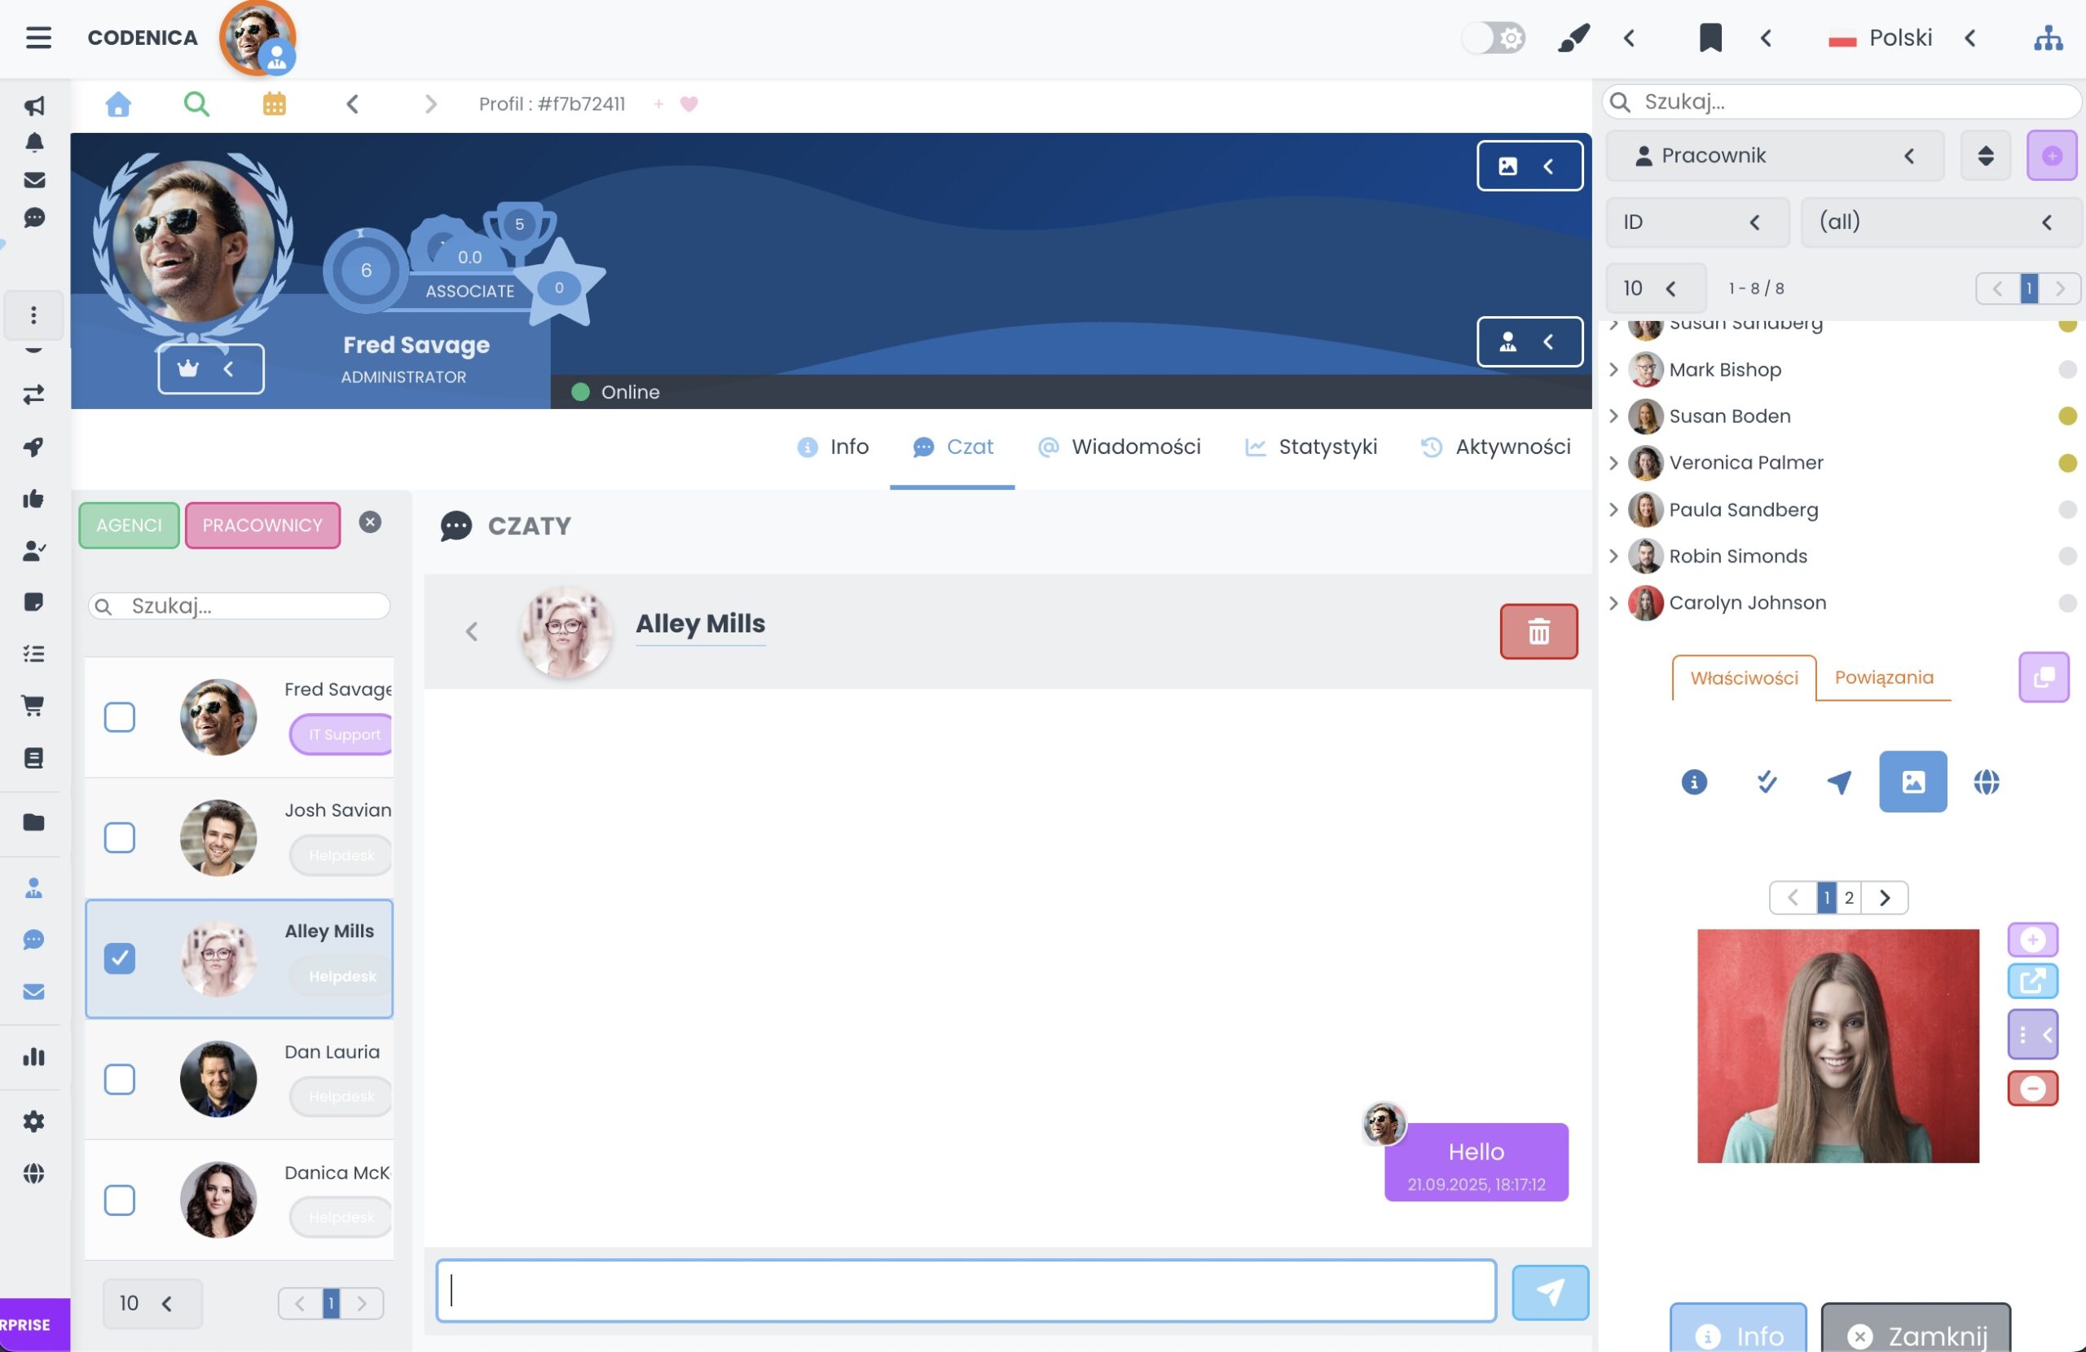This screenshot has height=1352, width=2086.
Task: Select the globe icon in the properties panel
Action: [x=1985, y=782]
